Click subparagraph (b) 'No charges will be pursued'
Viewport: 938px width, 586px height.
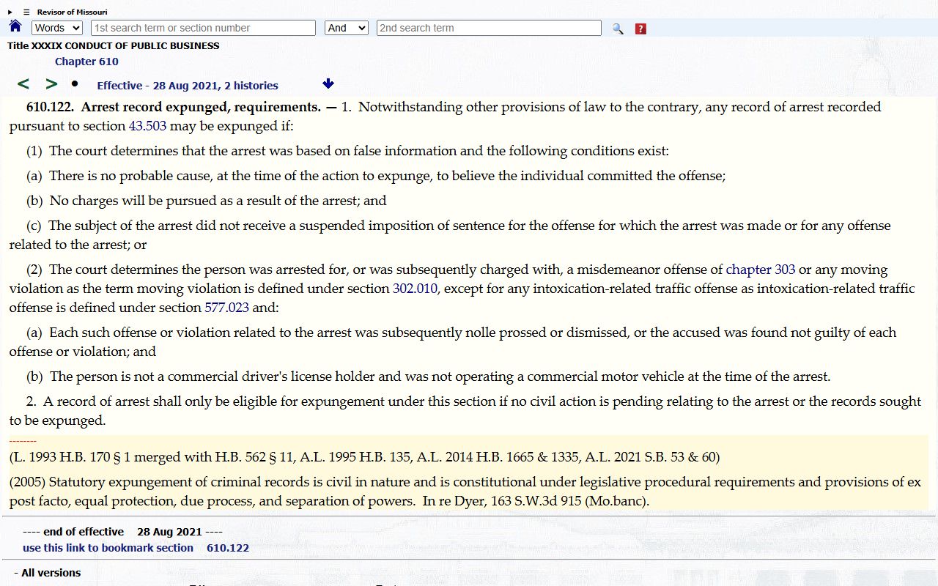tap(206, 201)
